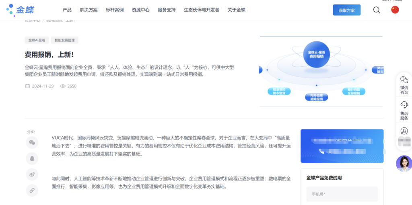Click the contact person sidebar icon

click(404, 131)
